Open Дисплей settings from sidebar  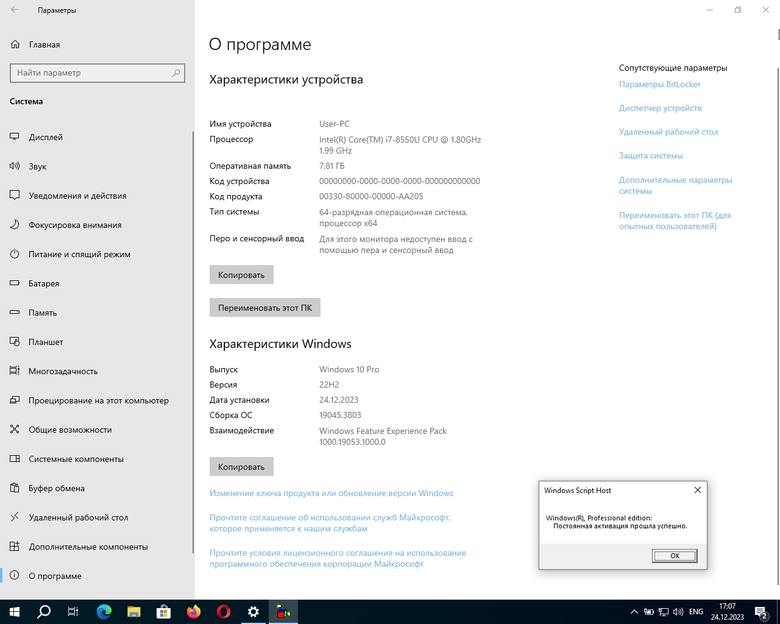point(97,137)
